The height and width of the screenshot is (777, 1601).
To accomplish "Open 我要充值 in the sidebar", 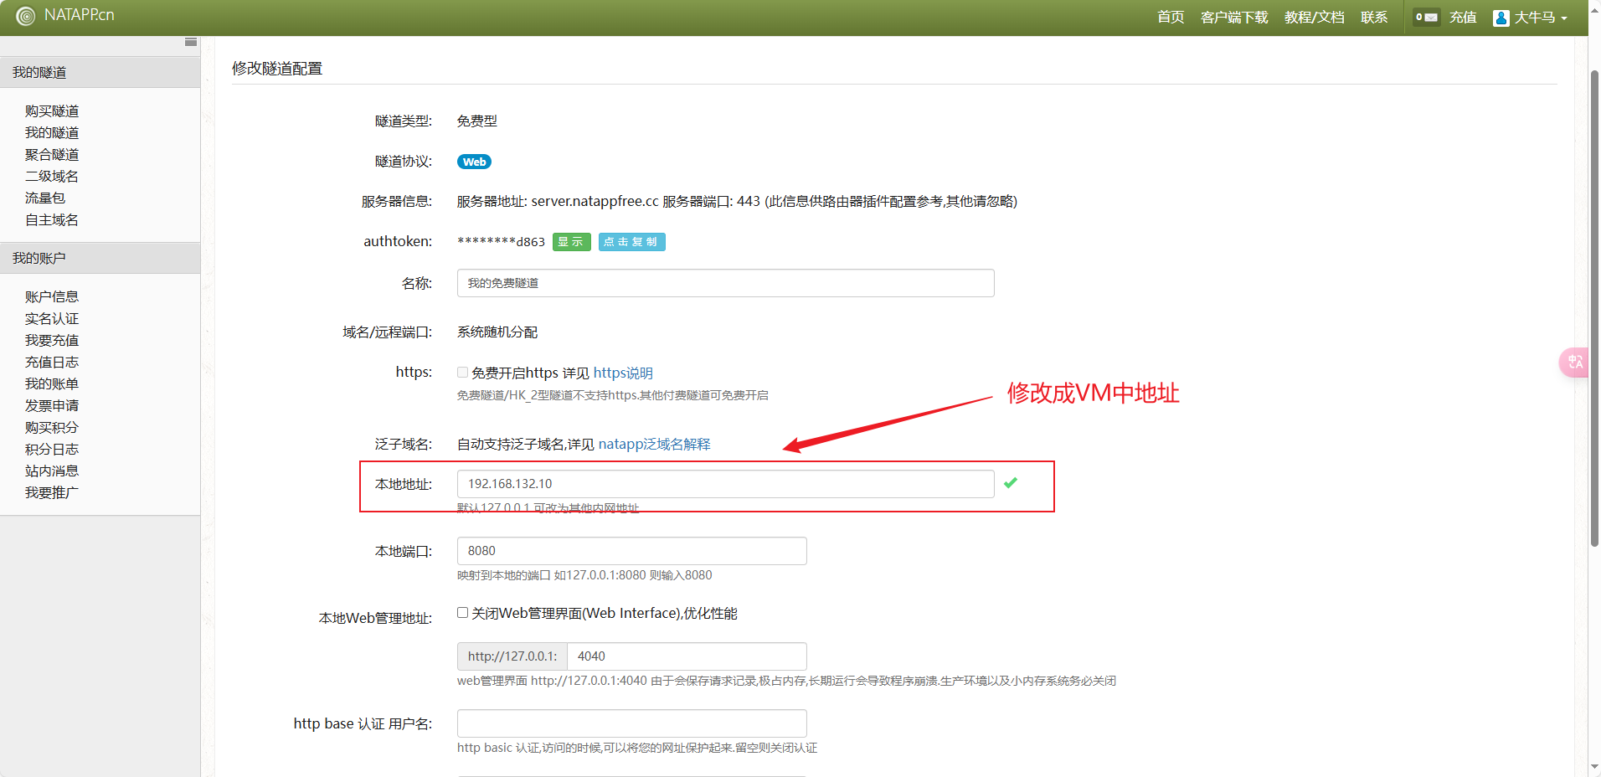I will tap(52, 341).
